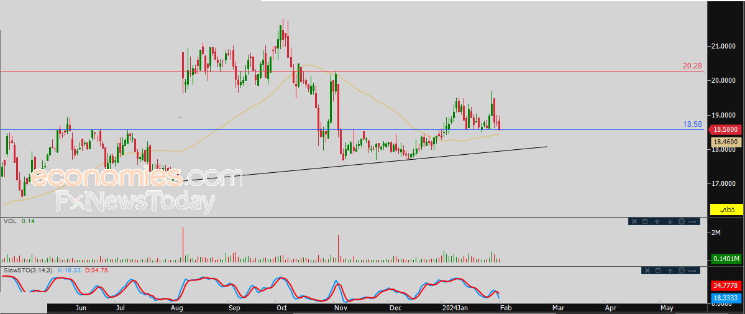Click the Dec label on time axis
The height and width of the screenshot is (314, 745).
(x=395, y=308)
